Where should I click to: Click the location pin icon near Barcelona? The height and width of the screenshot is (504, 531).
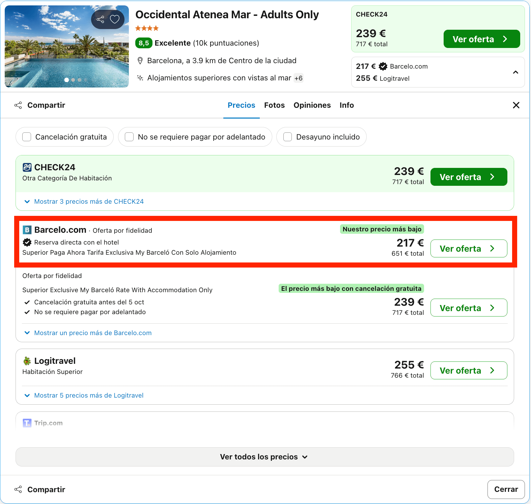140,61
